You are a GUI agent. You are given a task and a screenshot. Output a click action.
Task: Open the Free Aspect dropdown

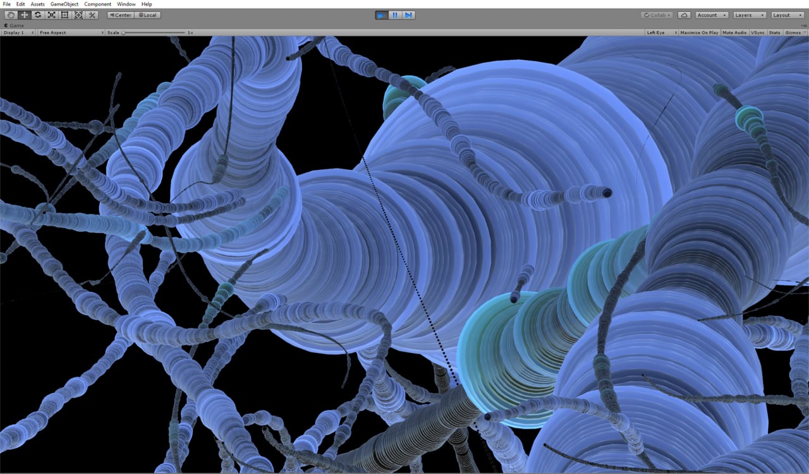(x=71, y=32)
